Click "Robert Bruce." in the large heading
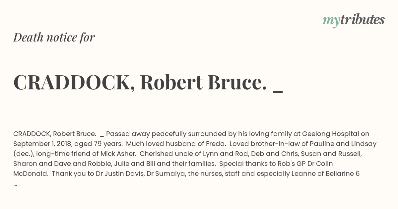This screenshot has width=398, height=209. point(203,82)
